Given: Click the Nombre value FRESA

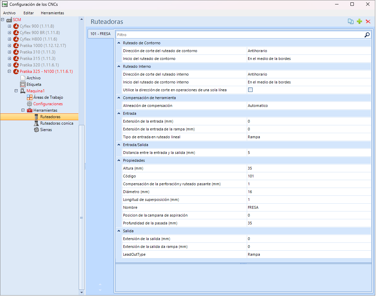Looking at the screenshot, I should (309, 207).
